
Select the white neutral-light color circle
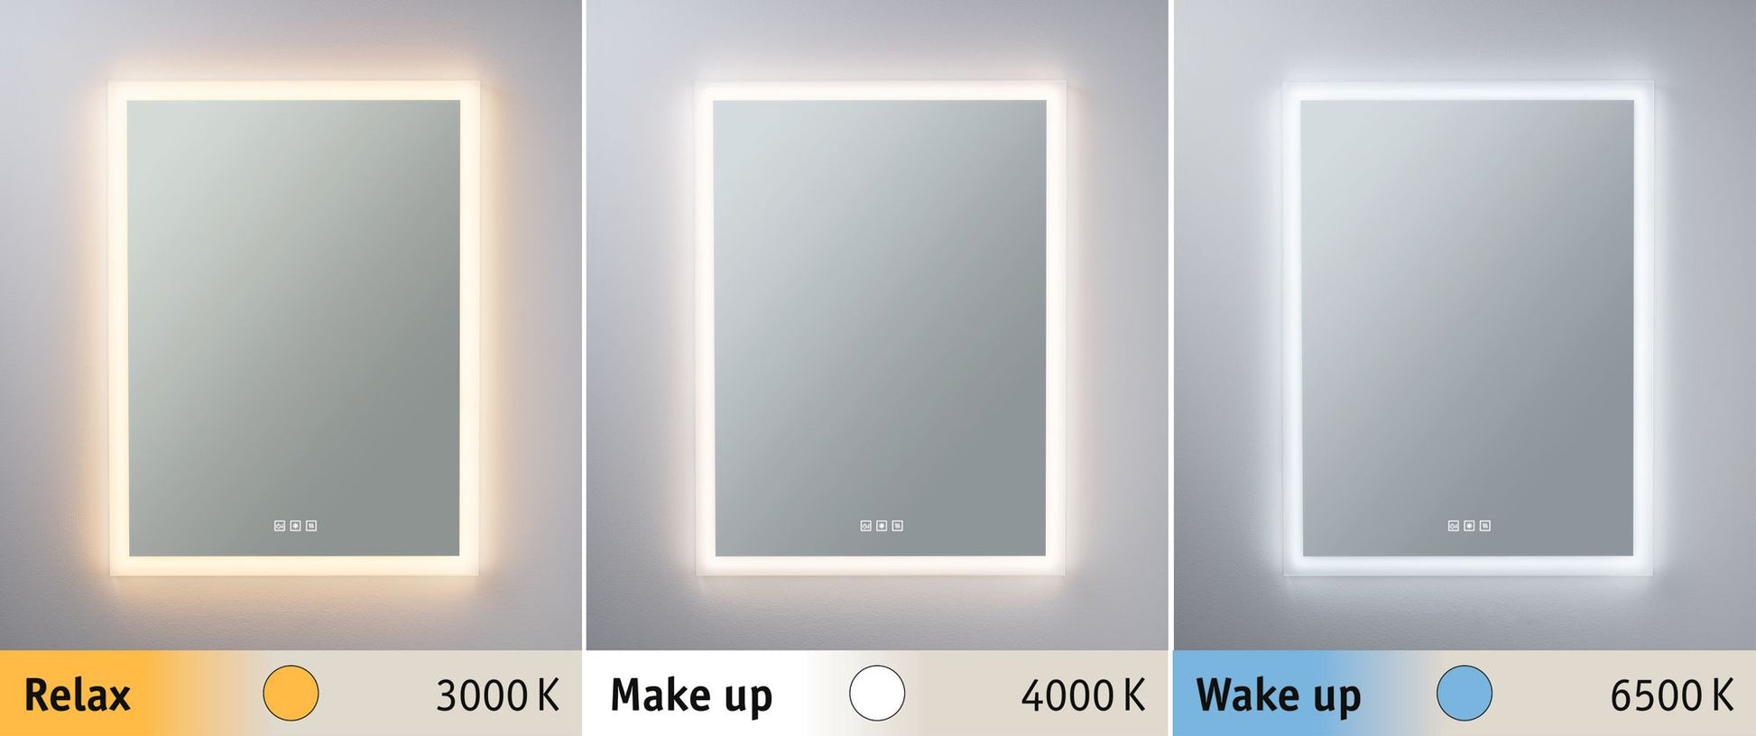coord(877,693)
